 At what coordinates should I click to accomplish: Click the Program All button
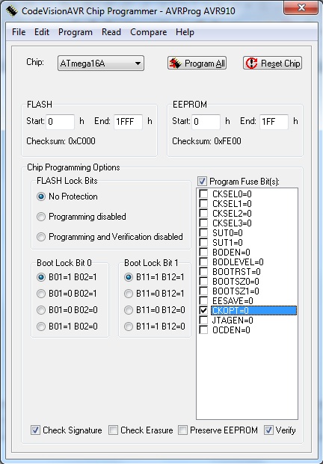pyautogui.click(x=197, y=63)
